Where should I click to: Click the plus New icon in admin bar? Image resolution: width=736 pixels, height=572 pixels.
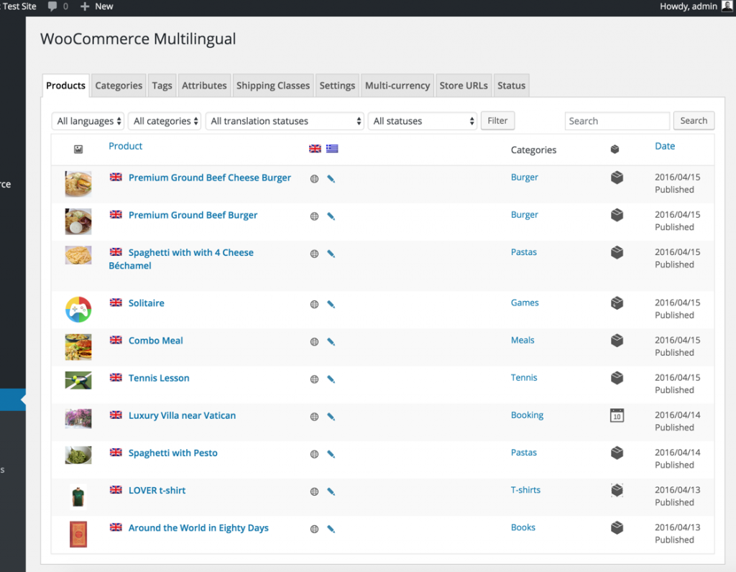click(85, 6)
